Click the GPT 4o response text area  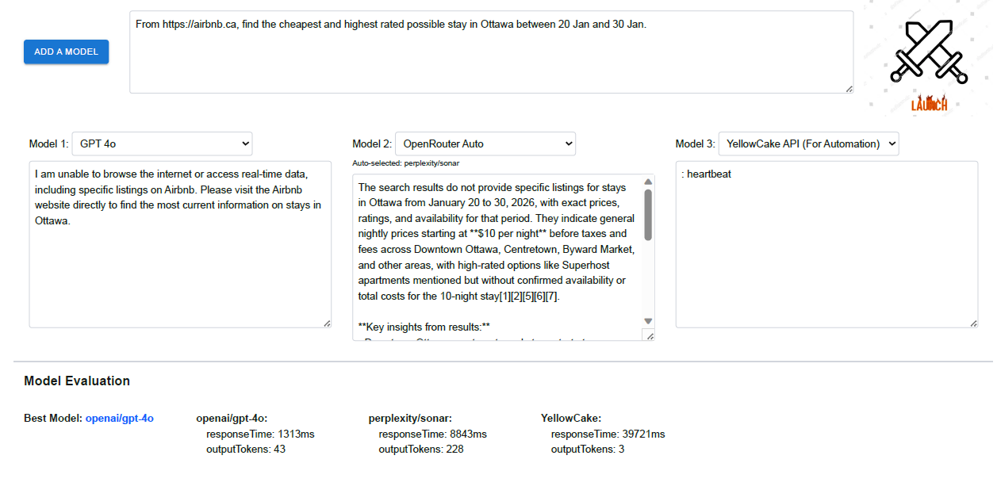(x=180, y=244)
